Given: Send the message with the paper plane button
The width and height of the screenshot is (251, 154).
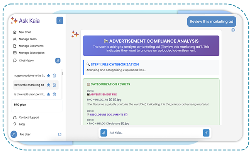Looking at the screenshot, I should [x=206, y=133].
